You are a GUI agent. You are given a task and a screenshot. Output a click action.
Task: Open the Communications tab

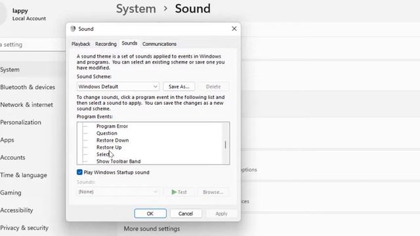click(x=159, y=44)
